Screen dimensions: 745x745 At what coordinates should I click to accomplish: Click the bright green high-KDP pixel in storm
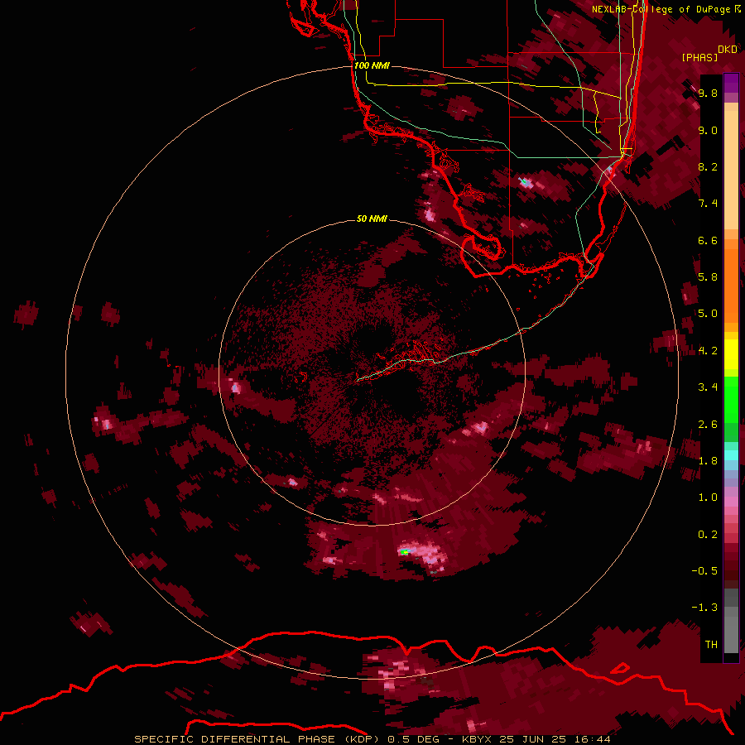pos(404,551)
